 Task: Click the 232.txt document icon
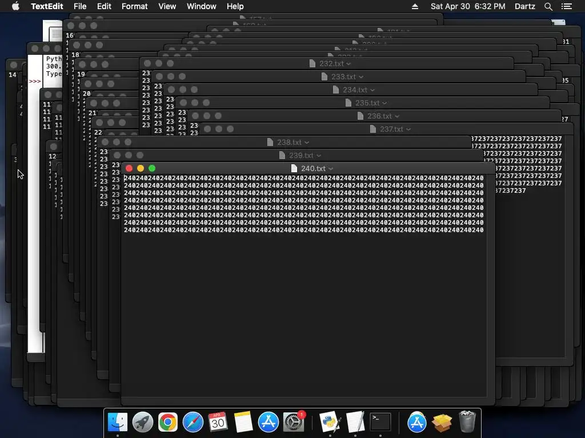pos(312,64)
